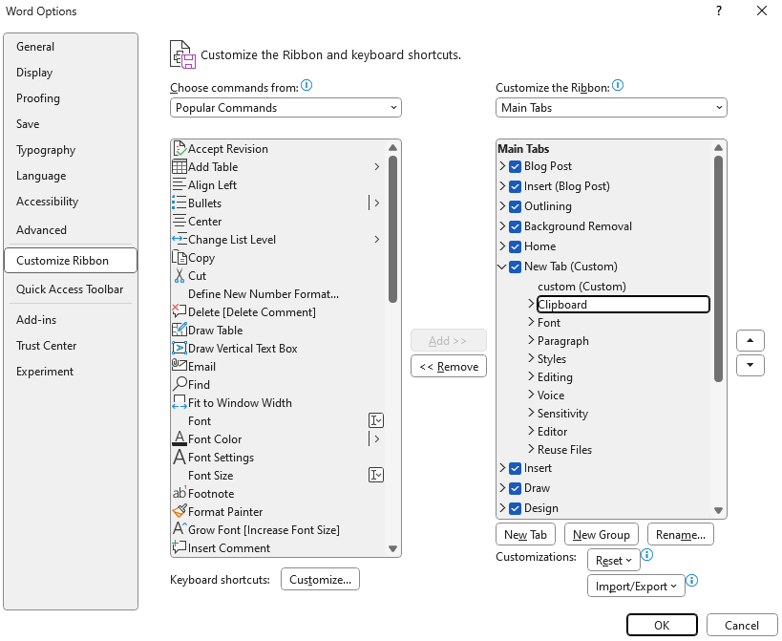Select the Format Painter brush icon
782x641 pixels.
tap(180, 511)
